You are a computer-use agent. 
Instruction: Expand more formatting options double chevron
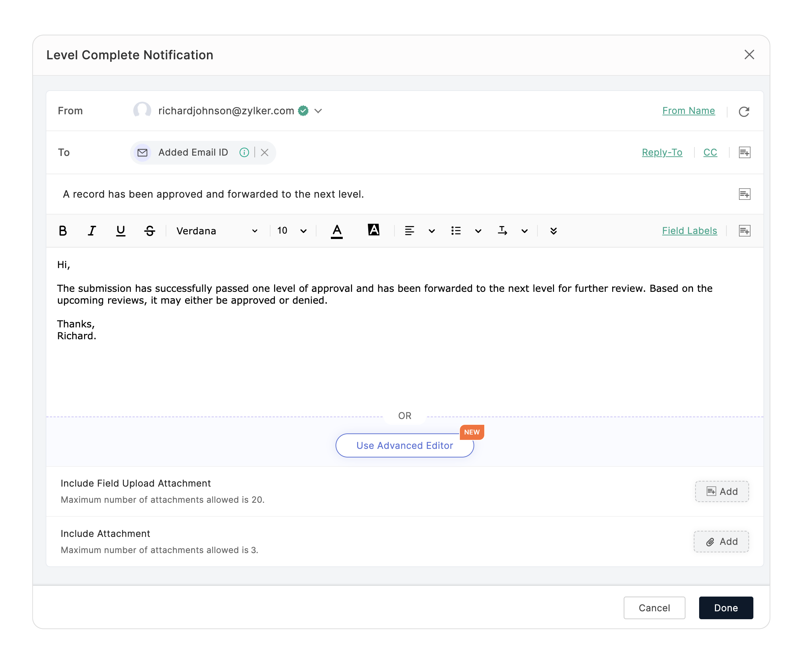tap(553, 231)
